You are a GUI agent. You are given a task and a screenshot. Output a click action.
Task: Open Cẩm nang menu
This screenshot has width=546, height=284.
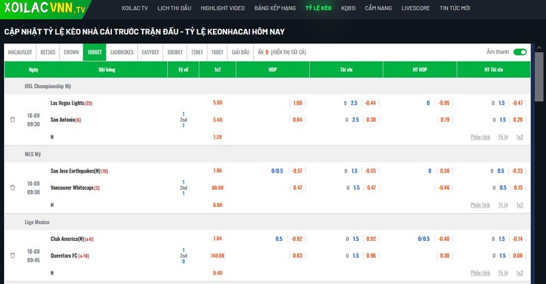378,8
